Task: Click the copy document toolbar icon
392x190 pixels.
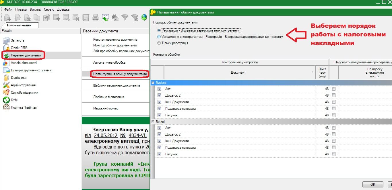Action: coord(37,18)
